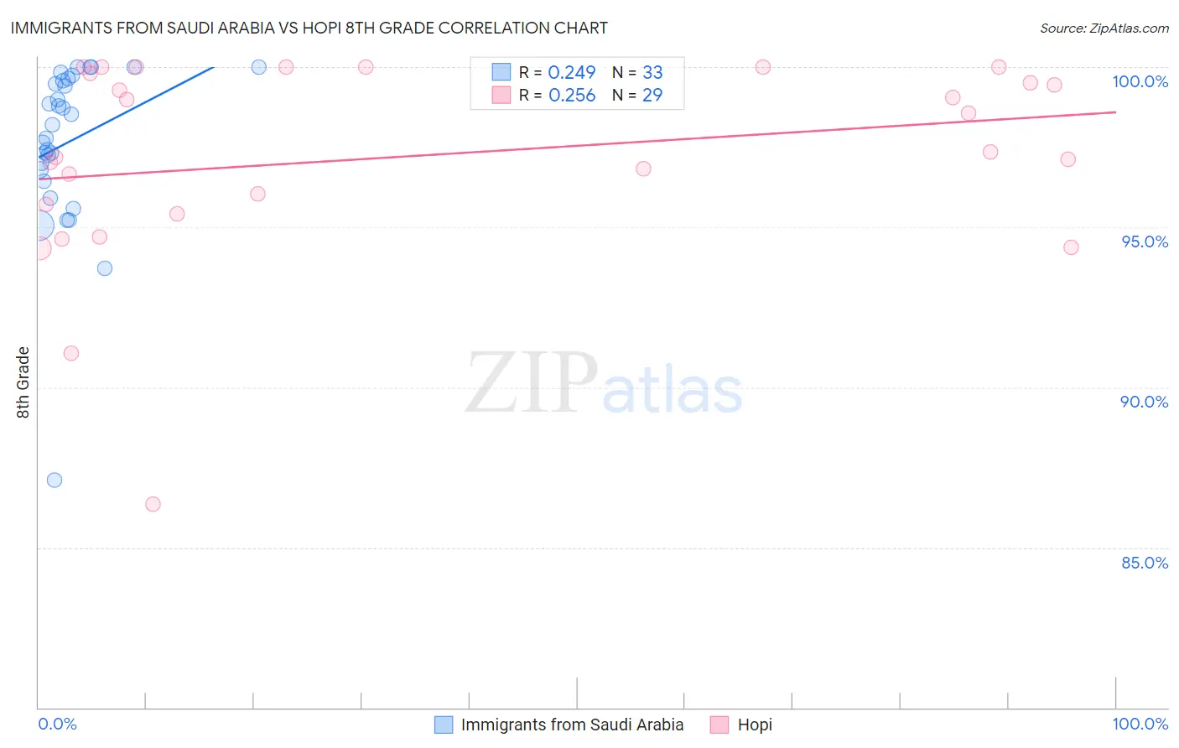Click the blue legend swatch beside R = 0.249
This screenshot has width=1179, height=748.
[501, 72]
